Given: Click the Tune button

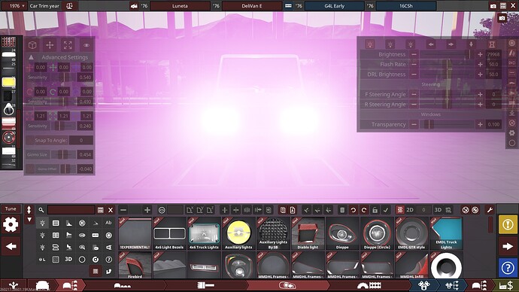Looking at the screenshot, I should pyautogui.click(x=11, y=209).
